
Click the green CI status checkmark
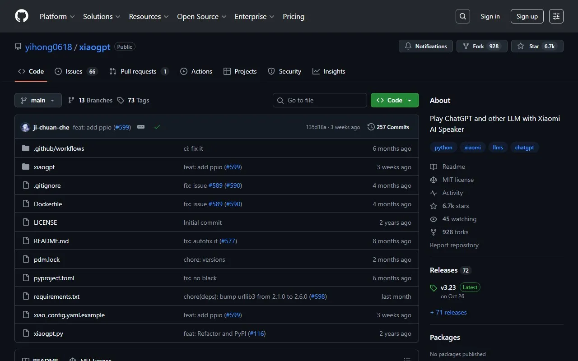click(x=157, y=127)
